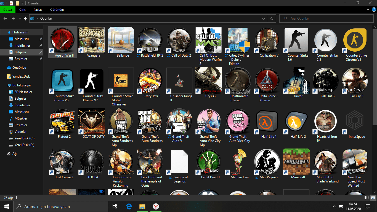Open the Paylaş ribbon tab

point(38,10)
